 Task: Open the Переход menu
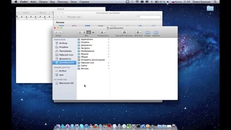click(62, 2)
